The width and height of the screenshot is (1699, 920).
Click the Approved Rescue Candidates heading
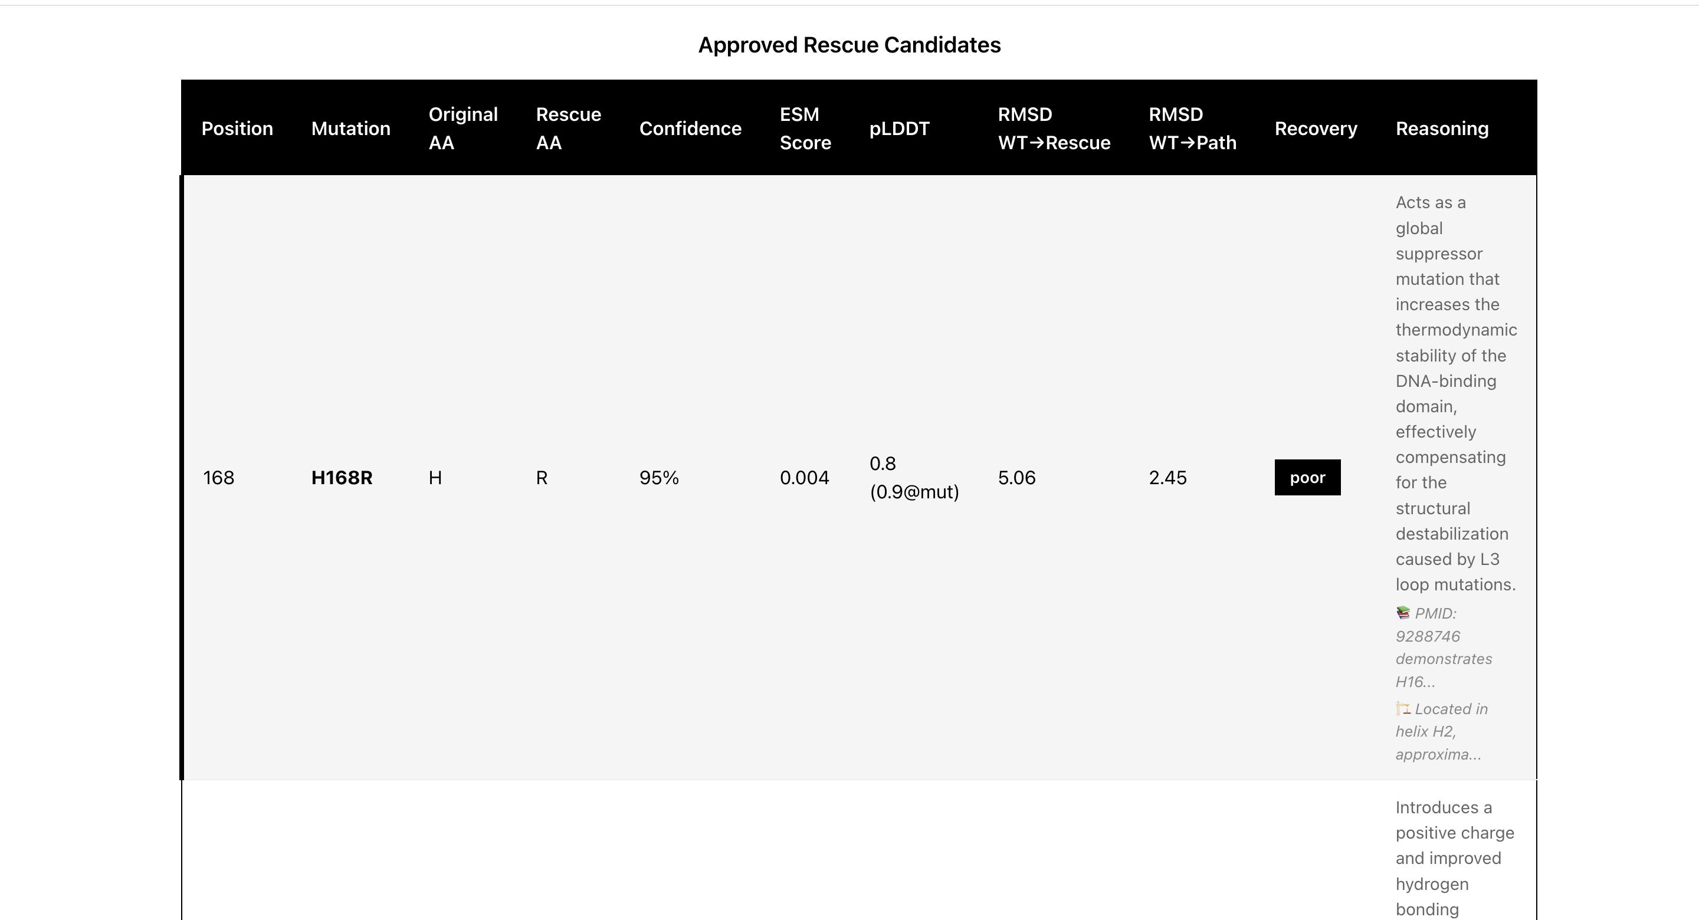[x=849, y=45]
